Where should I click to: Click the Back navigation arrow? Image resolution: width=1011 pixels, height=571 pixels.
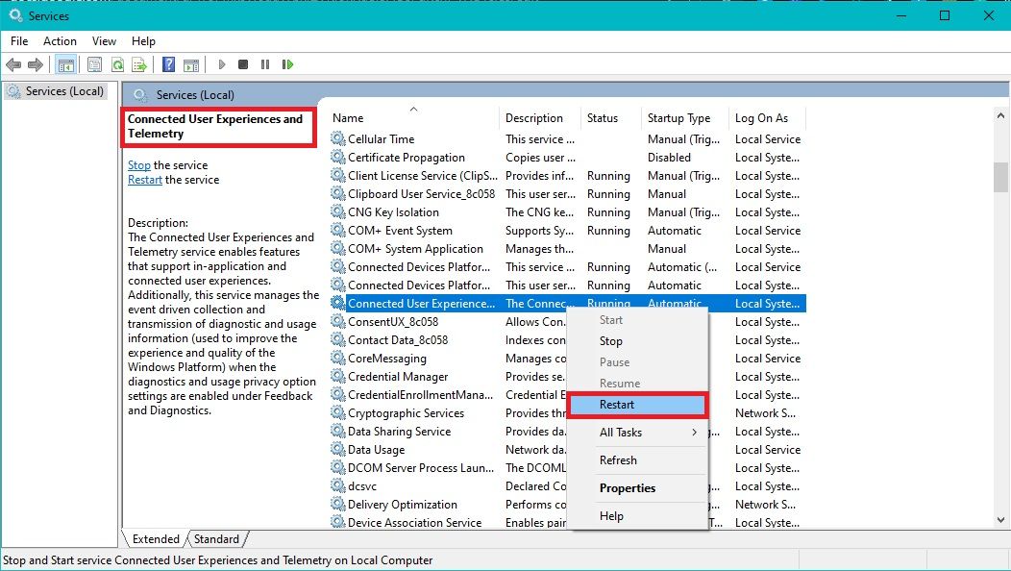point(13,64)
